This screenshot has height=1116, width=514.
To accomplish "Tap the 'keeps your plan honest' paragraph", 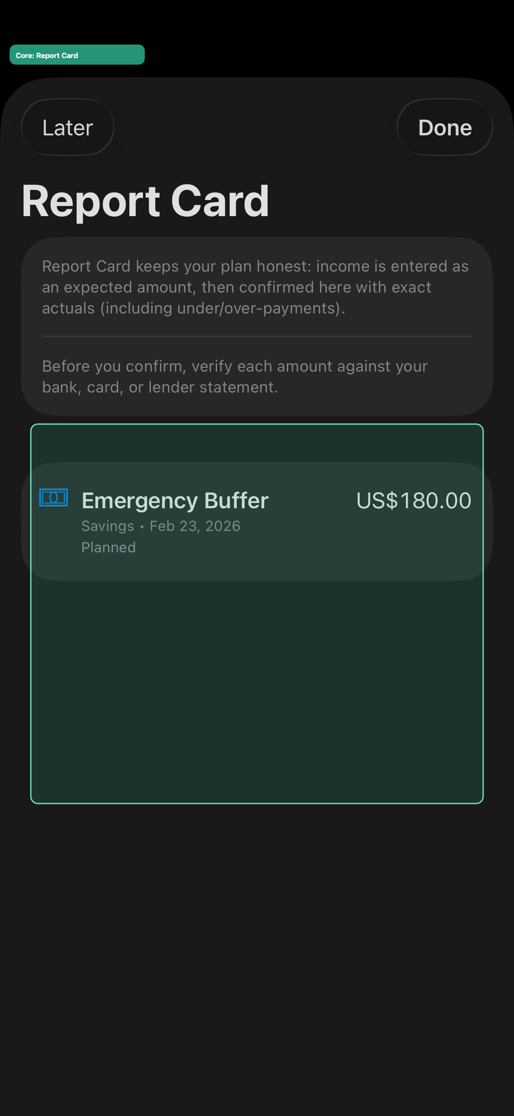I will pyautogui.click(x=255, y=287).
